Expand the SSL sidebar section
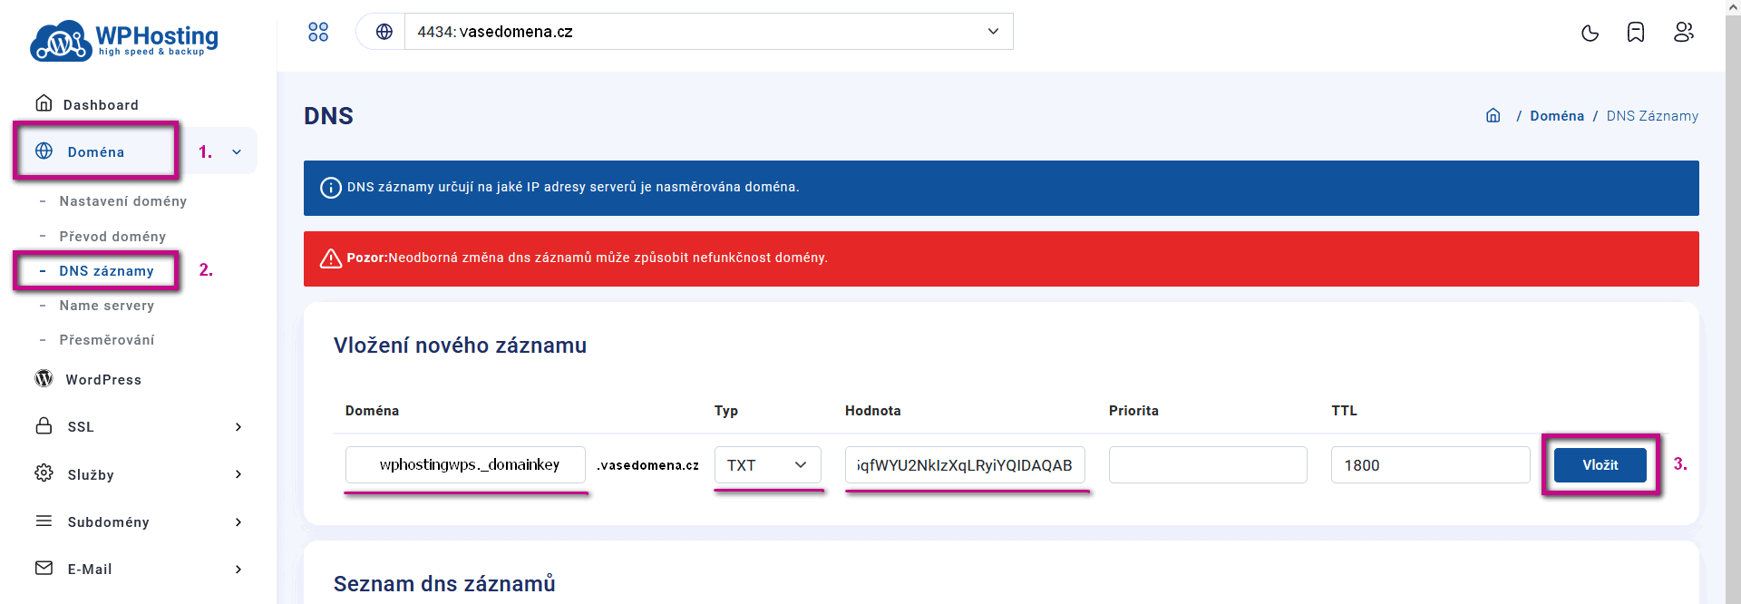Image resolution: width=1741 pixels, height=604 pixels. point(136,427)
